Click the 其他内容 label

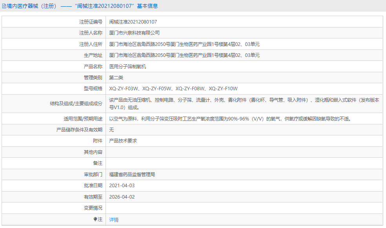click(x=93, y=152)
